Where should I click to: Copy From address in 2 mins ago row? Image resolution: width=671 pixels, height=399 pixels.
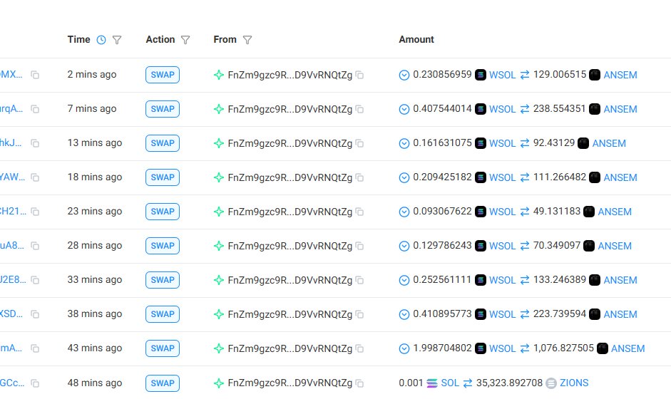(360, 75)
